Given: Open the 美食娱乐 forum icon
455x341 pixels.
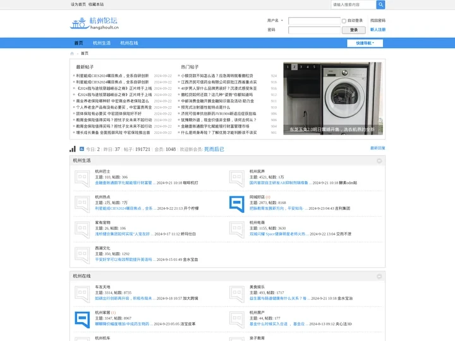Looking at the screenshot, I should (x=236, y=294).
